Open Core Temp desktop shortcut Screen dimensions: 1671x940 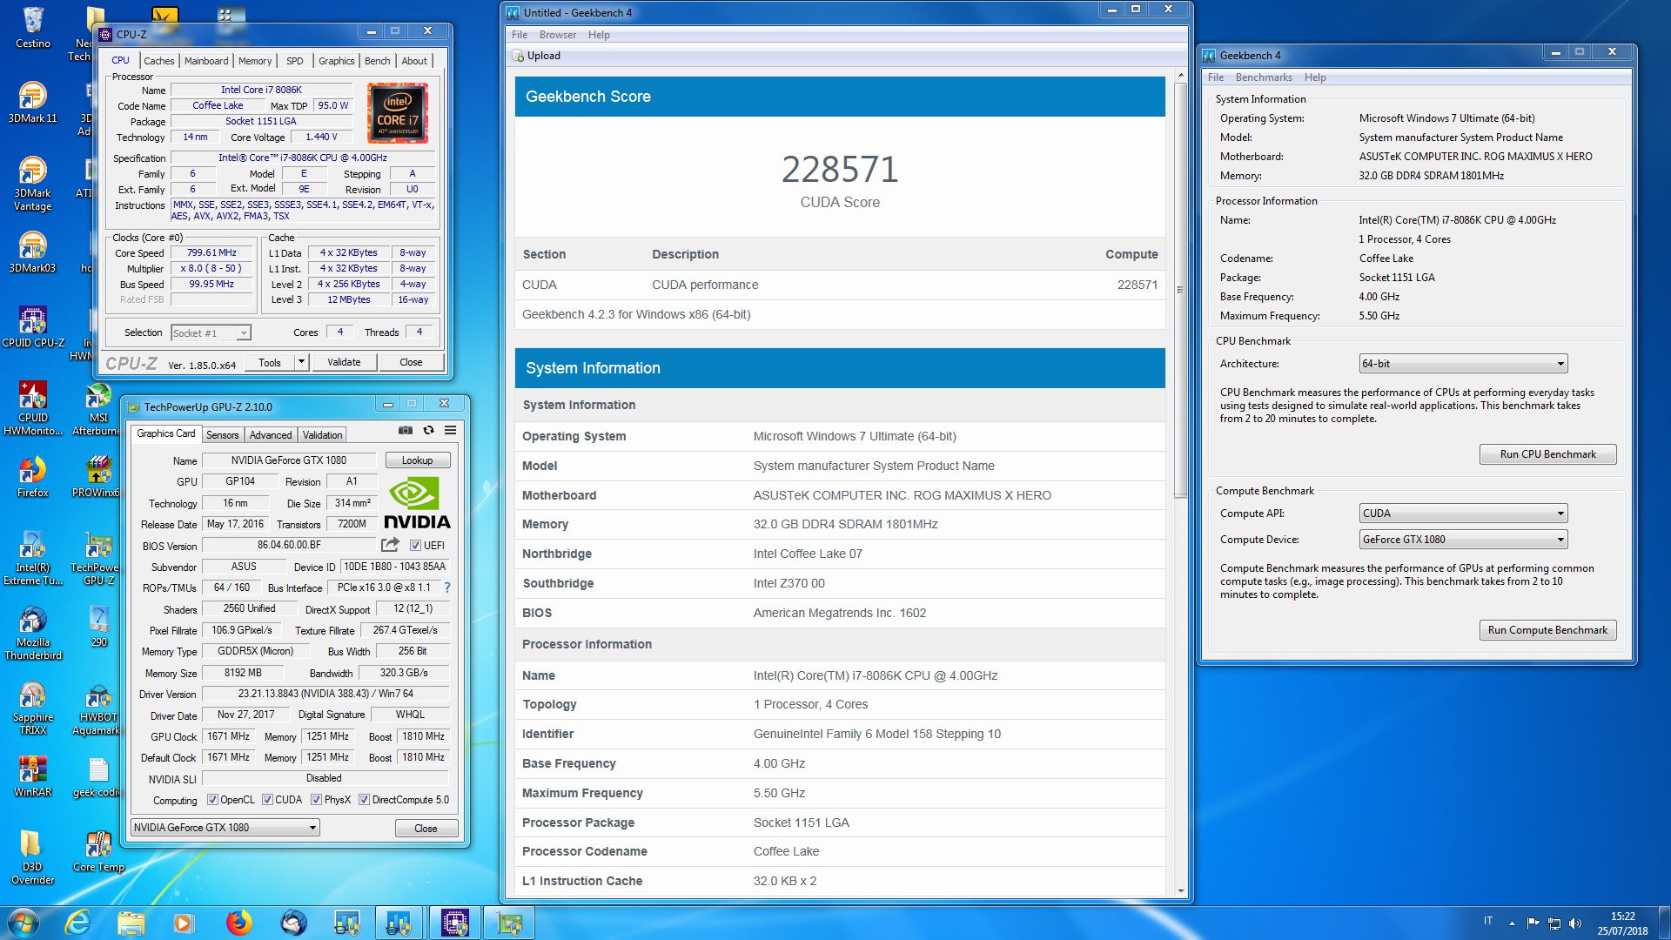pyautogui.click(x=98, y=851)
